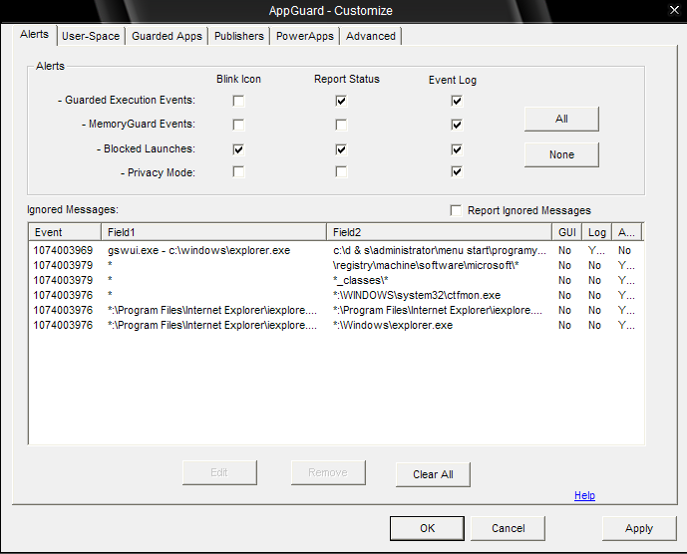Image resolution: width=687 pixels, height=554 pixels.
Task: Select *:\WINDOWS\system32\ctfmon.exe entry
Action: click(417, 295)
